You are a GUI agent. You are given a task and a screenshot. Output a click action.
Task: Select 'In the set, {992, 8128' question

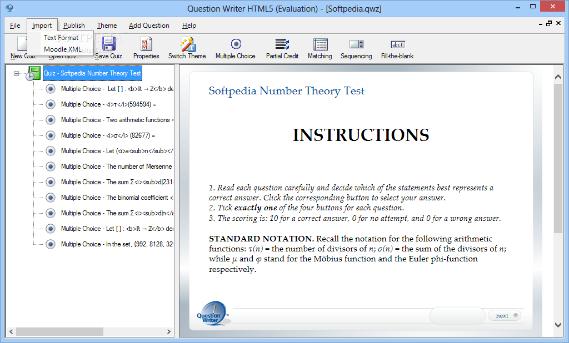point(117,244)
